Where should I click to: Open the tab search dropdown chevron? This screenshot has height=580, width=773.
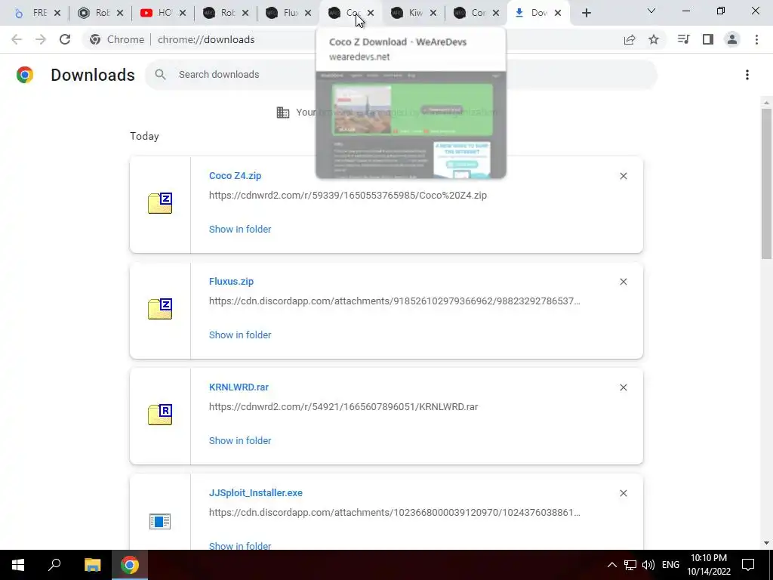pos(651,11)
